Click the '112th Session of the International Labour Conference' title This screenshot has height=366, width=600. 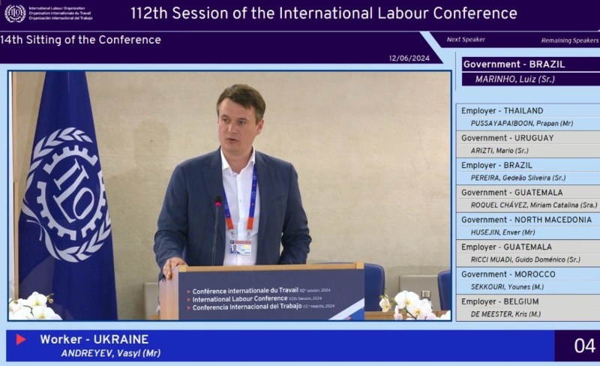coord(324,13)
